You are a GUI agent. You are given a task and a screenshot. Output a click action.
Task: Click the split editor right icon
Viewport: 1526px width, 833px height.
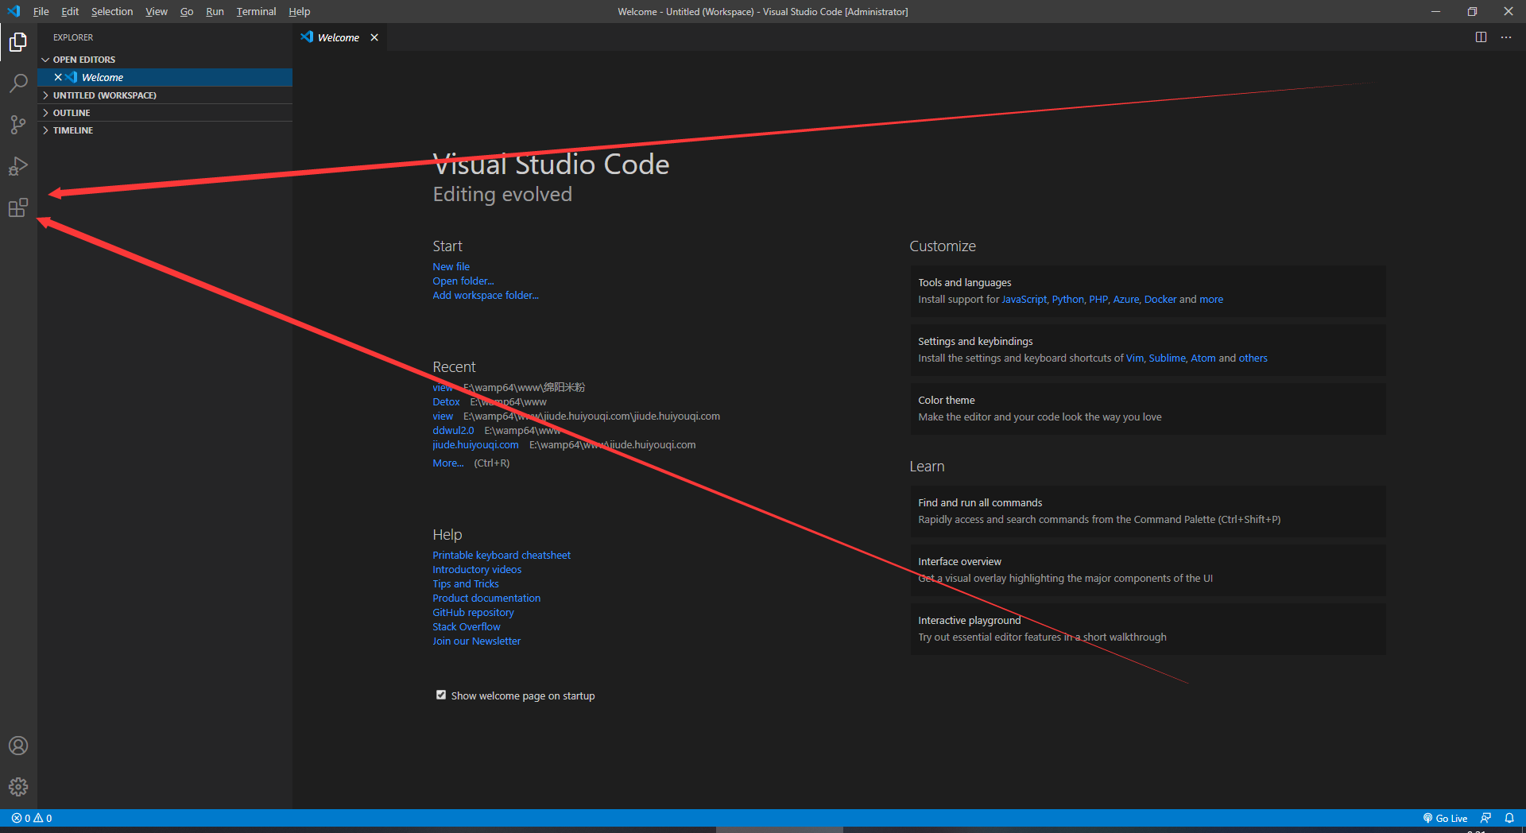[x=1481, y=37]
